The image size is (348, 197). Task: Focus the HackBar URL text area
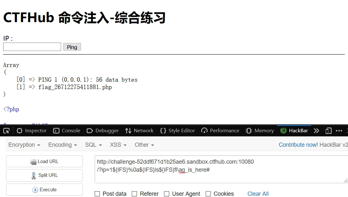coord(221,169)
